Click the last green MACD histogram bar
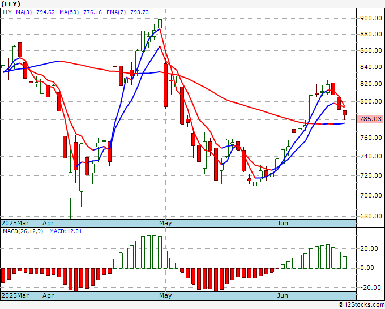Screen dimensions: 385x309 pos(344,263)
